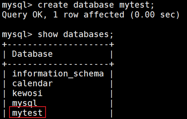
Task: Click the separator line below the Database header
Action: 58,64
